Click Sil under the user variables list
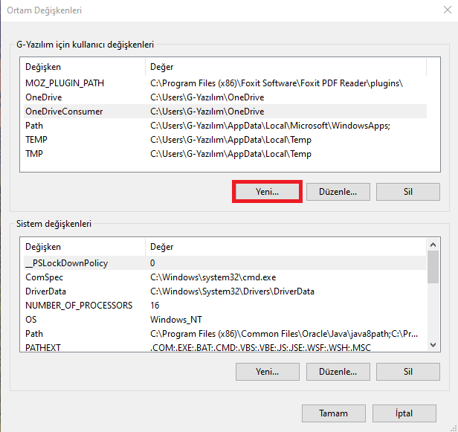This screenshot has width=458, height=432. [x=407, y=191]
